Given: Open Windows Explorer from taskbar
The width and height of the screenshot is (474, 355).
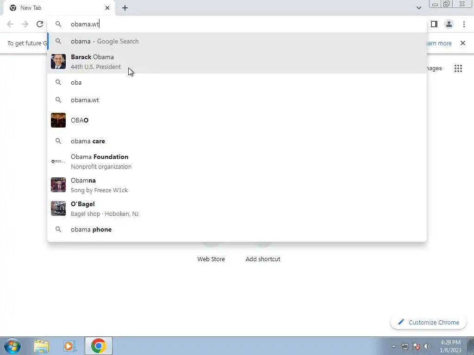Looking at the screenshot, I should point(41,346).
